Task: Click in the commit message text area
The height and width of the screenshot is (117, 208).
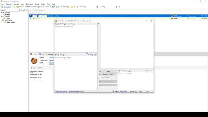Action: (x=136, y=81)
